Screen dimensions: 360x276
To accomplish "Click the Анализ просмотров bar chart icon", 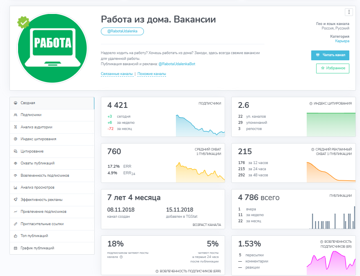I will (x=16, y=187).
